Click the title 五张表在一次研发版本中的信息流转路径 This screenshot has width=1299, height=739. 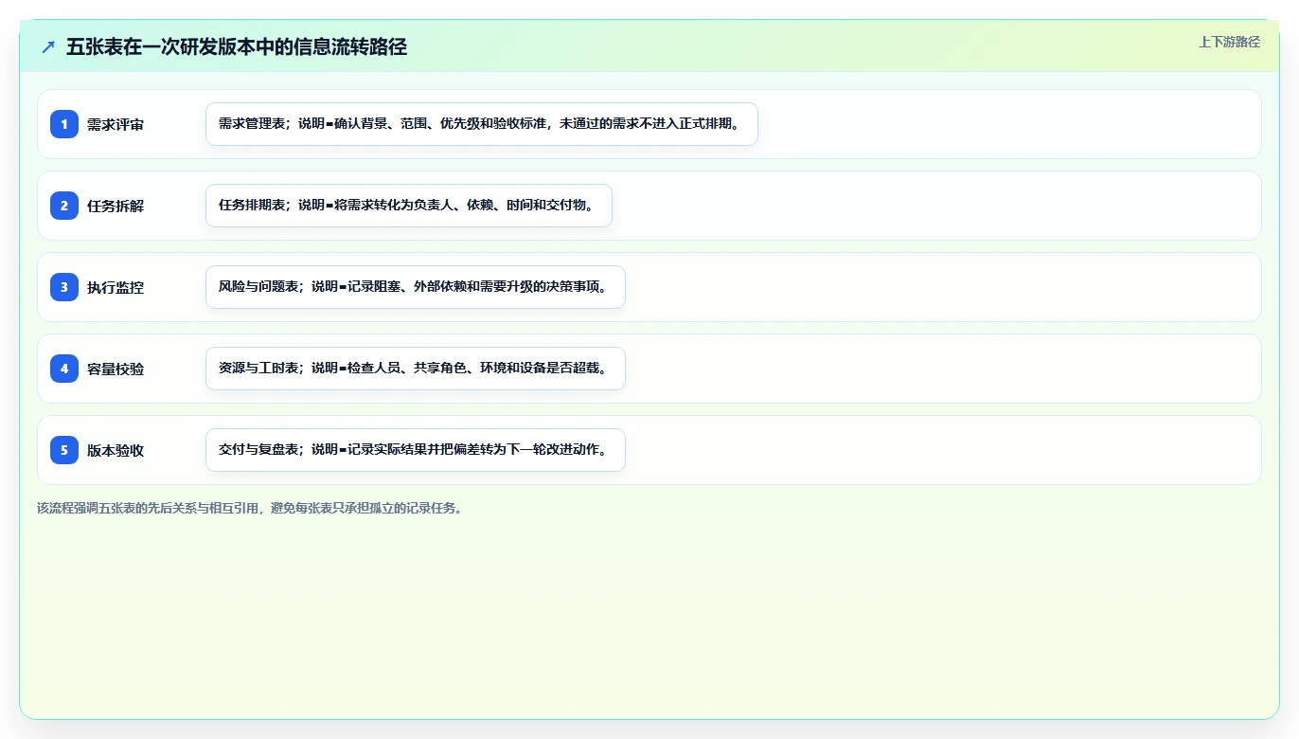click(x=237, y=47)
